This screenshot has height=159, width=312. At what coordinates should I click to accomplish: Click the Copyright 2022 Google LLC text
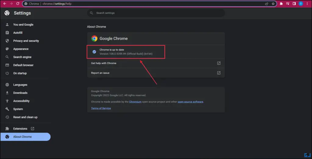pyautogui.click(x=119, y=95)
